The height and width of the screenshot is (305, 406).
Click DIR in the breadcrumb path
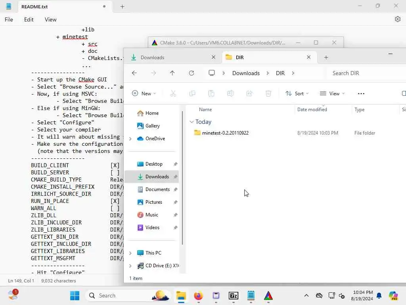(x=280, y=73)
